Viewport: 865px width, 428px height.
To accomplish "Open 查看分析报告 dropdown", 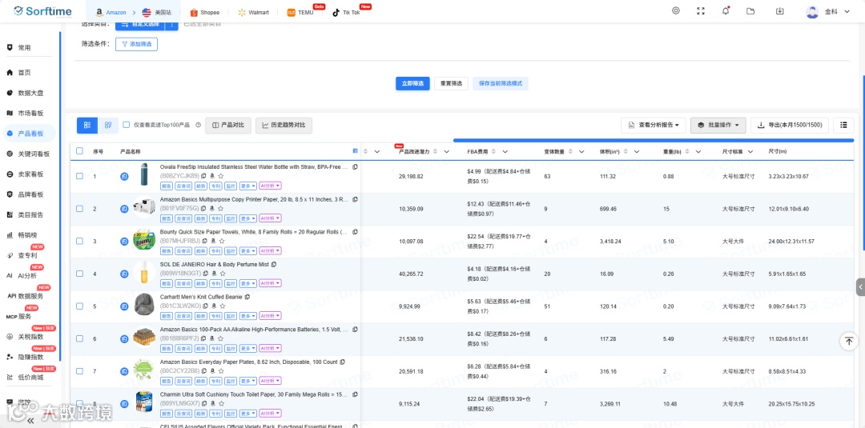I will pyautogui.click(x=654, y=125).
